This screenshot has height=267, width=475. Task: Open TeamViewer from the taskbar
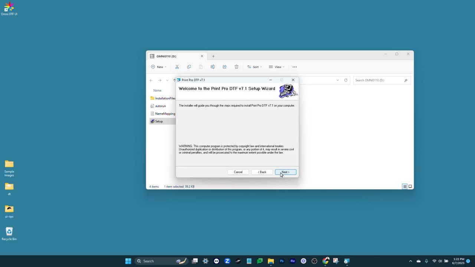pos(216,261)
